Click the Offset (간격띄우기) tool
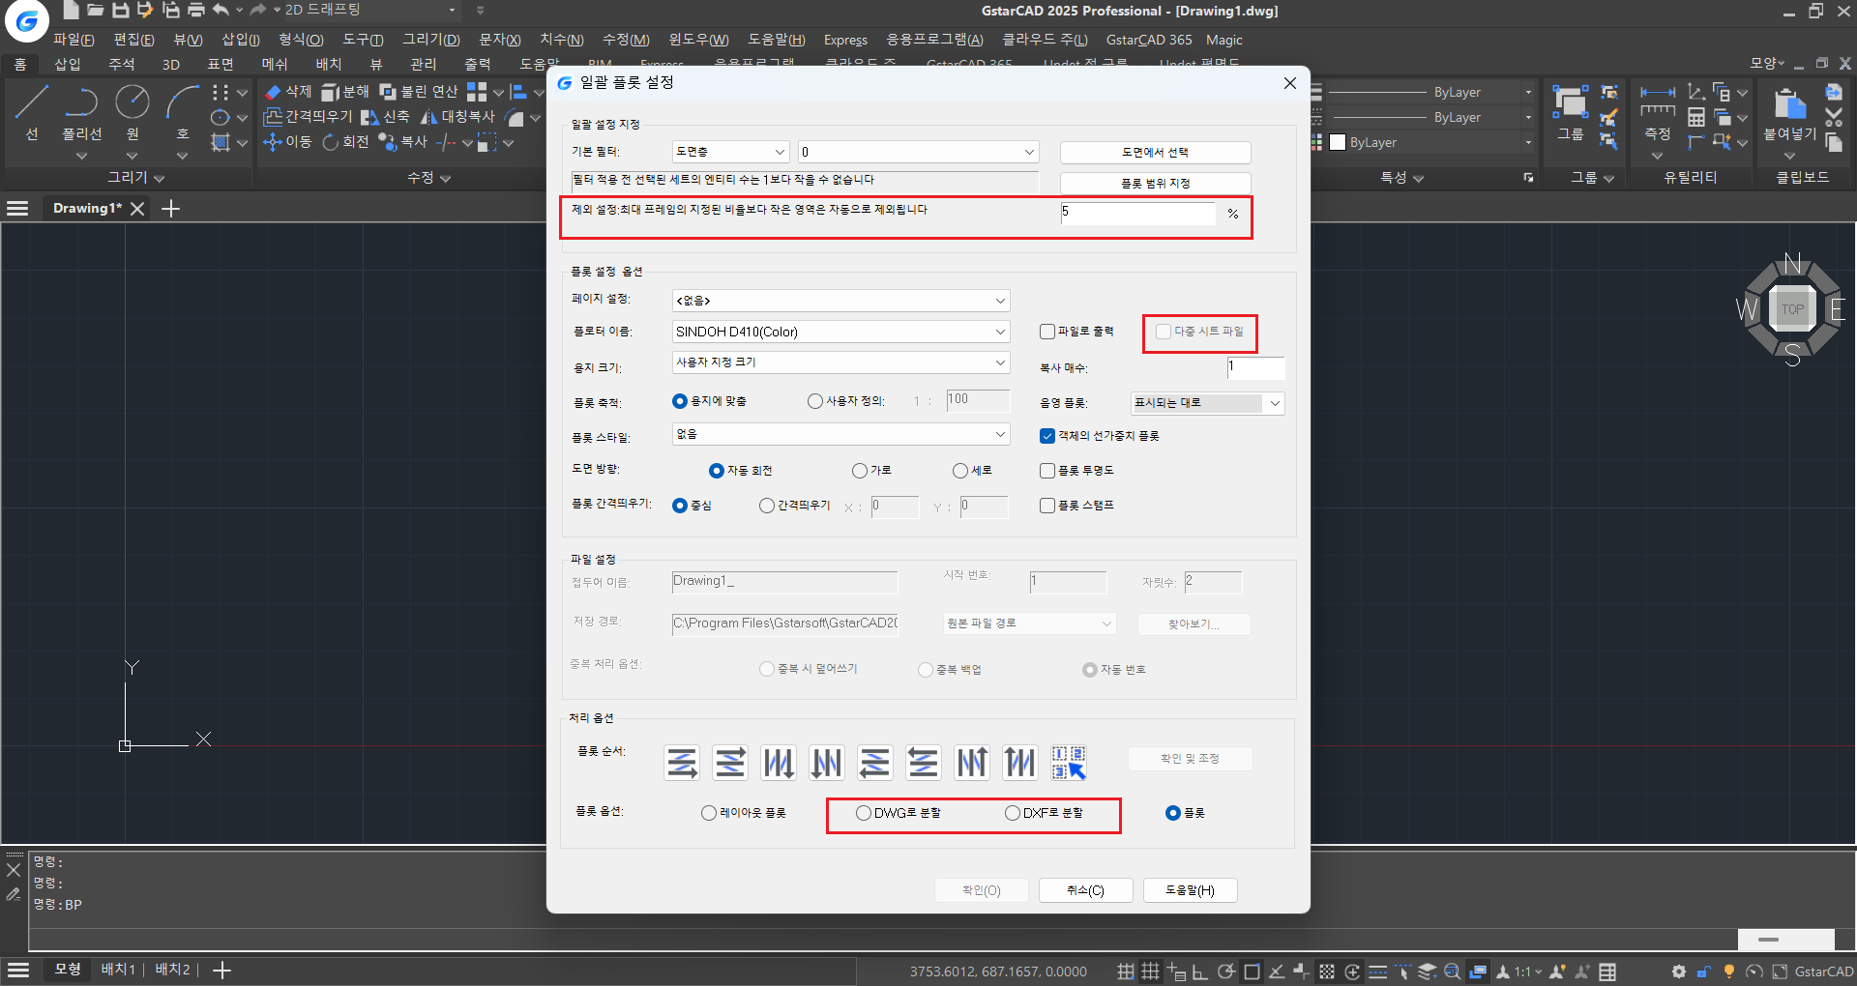The height and width of the screenshot is (986, 1857). click(x=308, y=117)
